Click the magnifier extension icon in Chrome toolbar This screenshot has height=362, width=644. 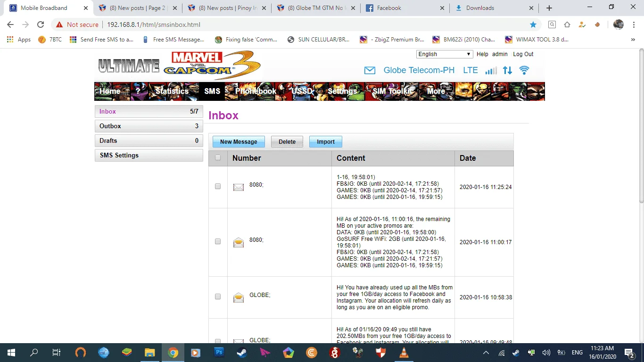click(552, 25)
